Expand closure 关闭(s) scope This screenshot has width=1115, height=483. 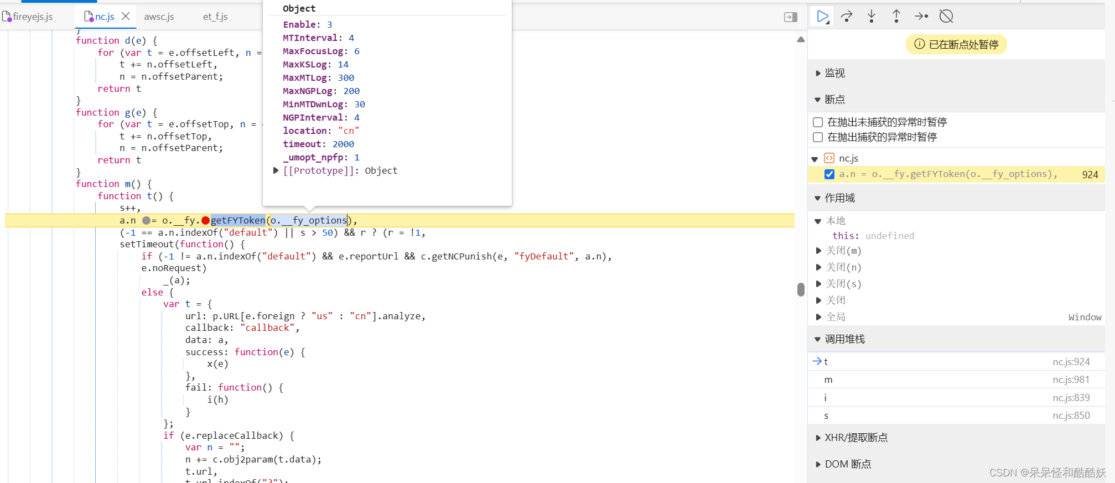tap(818, 284)
